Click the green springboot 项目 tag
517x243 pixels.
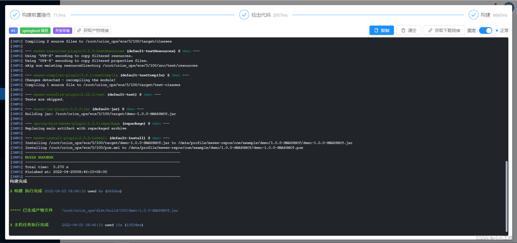point(35,31)
